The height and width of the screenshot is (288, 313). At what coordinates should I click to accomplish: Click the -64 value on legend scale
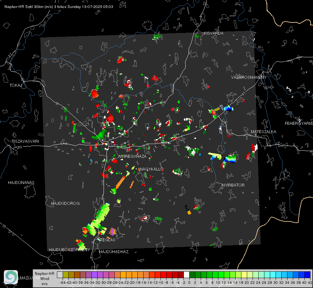pos(62,283)
